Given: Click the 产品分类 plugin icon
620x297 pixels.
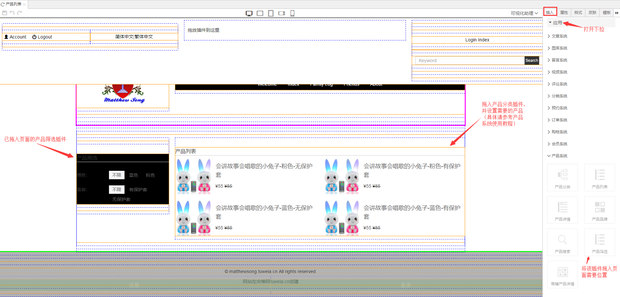Looking at the screenshot, I should (x=562, y=177).
